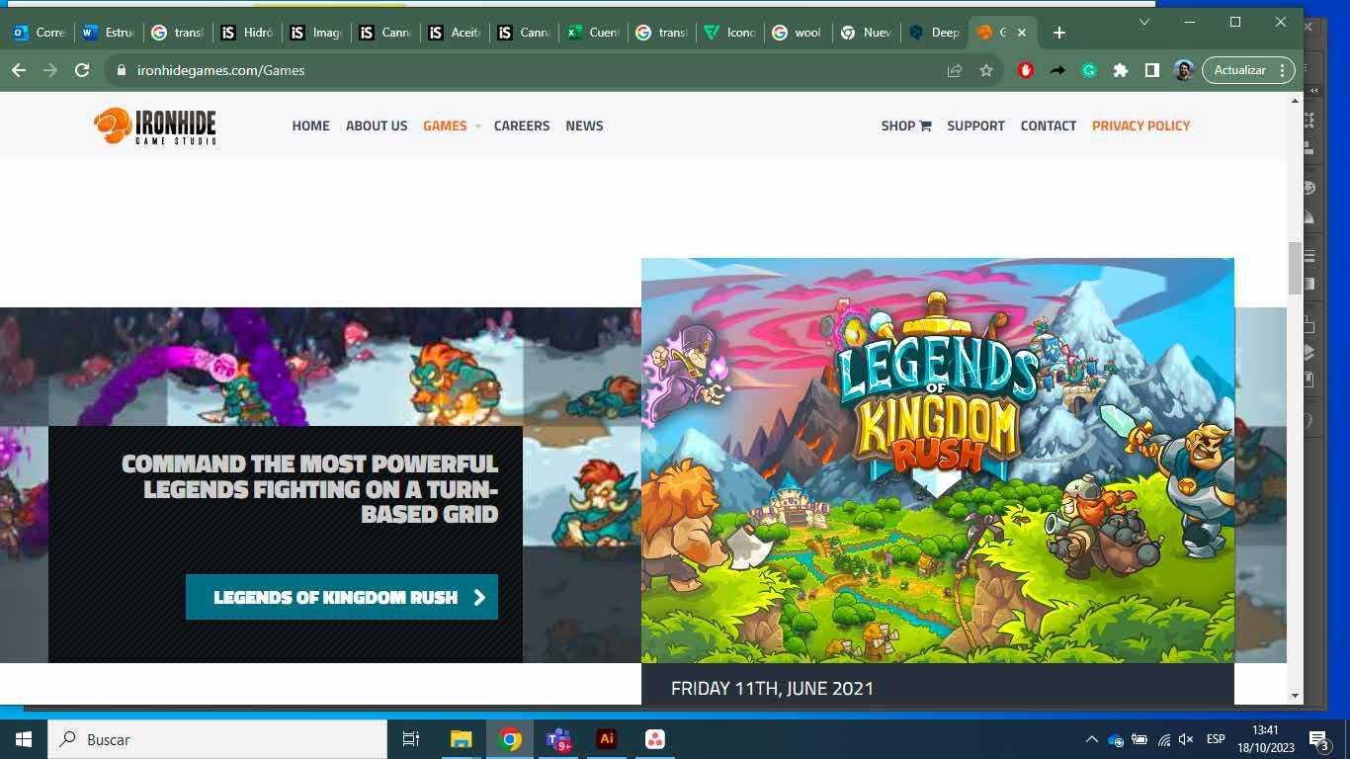Go back to the previous page
1350x759 pixels.
tap(18, 70)
